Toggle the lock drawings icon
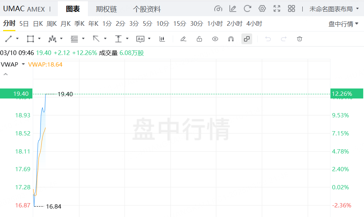This screenshot has width=364, height=217. (199, 39)
